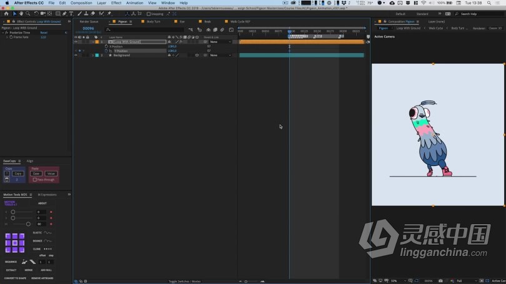Screen dimensions: 506x284
Task: Select the Rectangle shape tool
Action: point(57,14)
